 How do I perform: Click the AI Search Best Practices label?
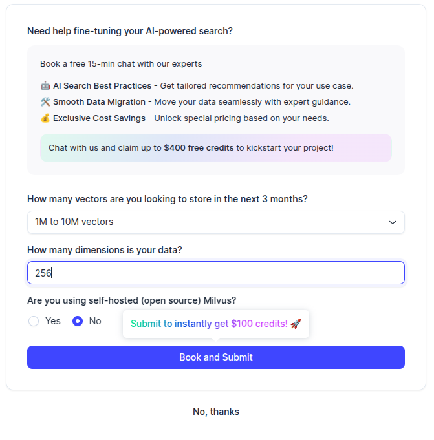point(102,86)
